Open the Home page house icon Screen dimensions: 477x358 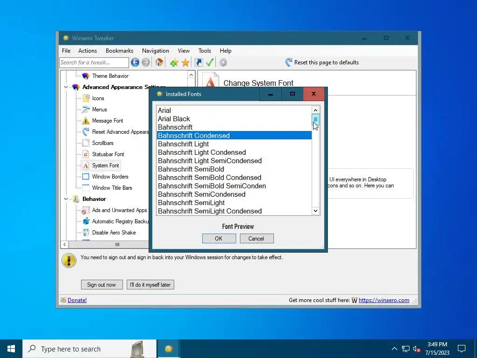point(159,62)
